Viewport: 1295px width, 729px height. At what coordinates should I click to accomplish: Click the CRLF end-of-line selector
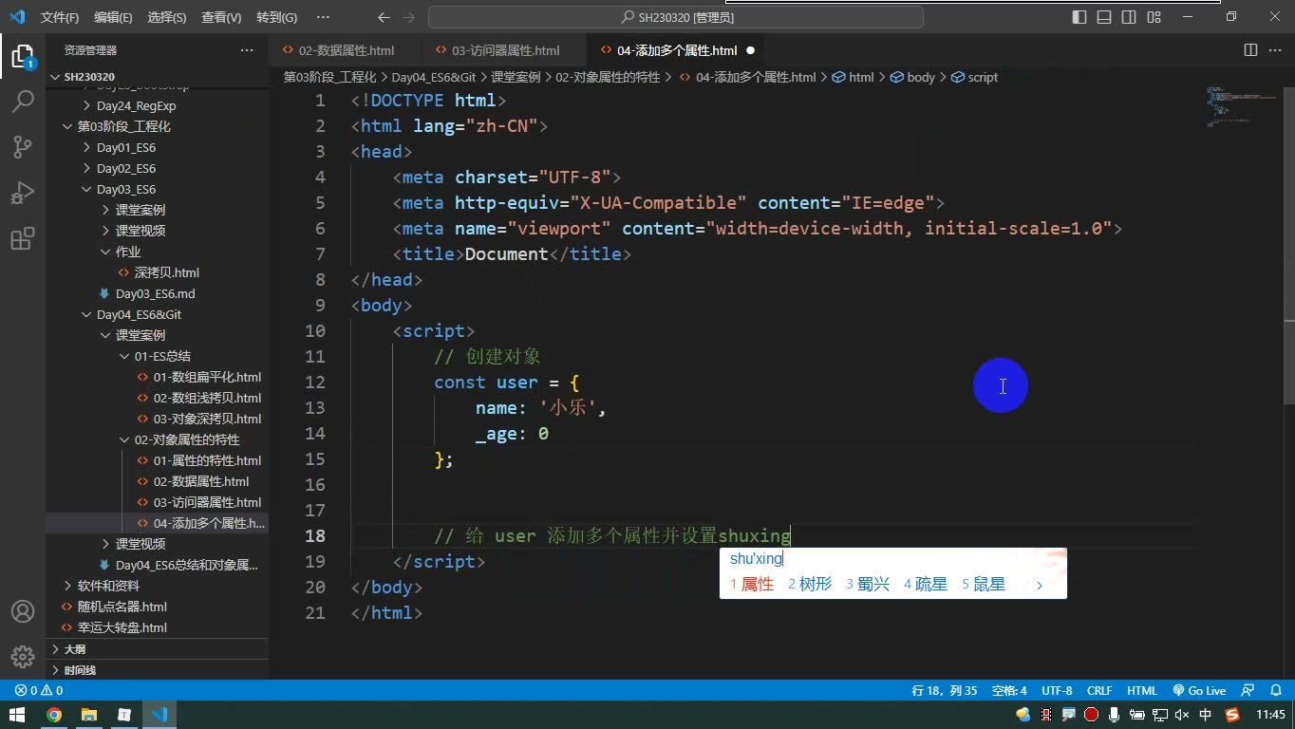pos(1099,691)
